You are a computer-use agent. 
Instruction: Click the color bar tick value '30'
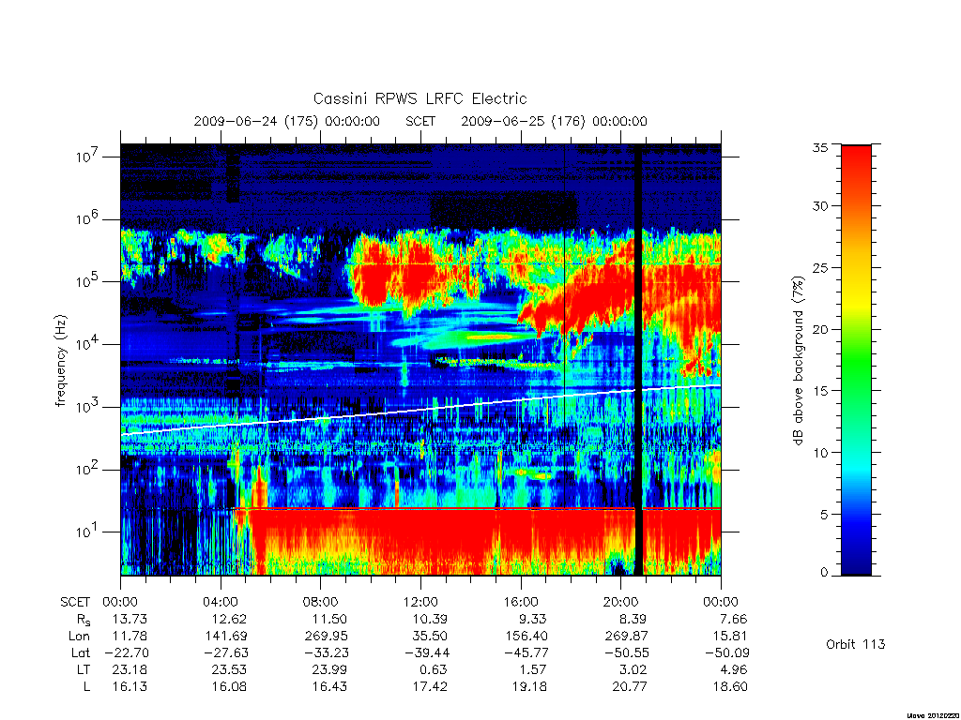(819, 206)
